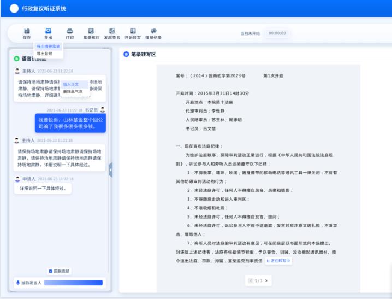392x299 pixels.
Task: Click the 播报纪录 broadcast icon
Action: point(153,33)
